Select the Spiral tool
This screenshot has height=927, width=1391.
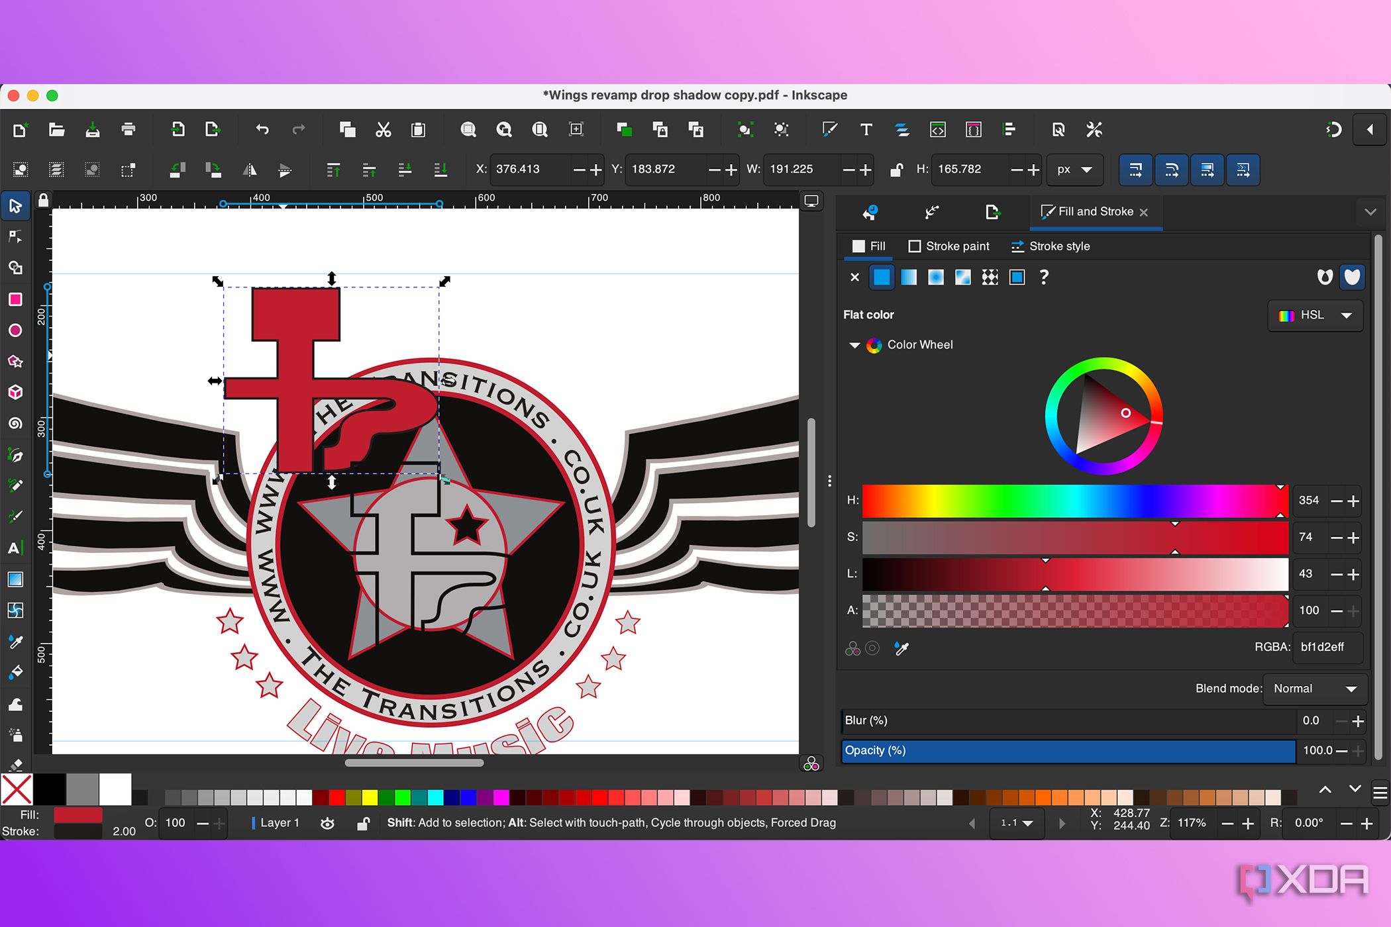click(15, 423)
